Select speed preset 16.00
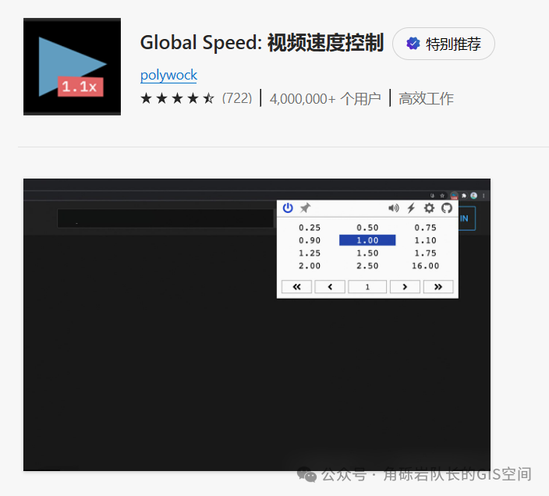Viewport: 549px width, 496px height. click(x=425, y=266)
